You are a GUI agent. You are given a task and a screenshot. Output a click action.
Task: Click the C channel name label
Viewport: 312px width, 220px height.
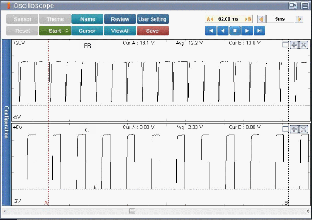tap(87, 130)
